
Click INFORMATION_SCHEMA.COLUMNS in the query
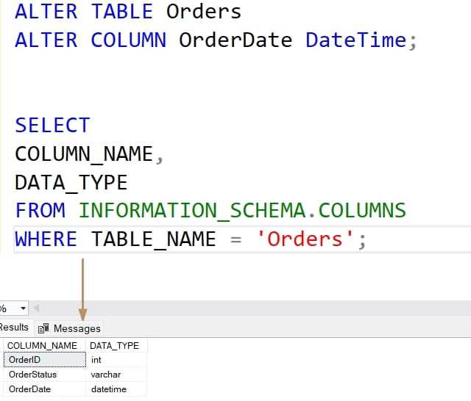242,210
